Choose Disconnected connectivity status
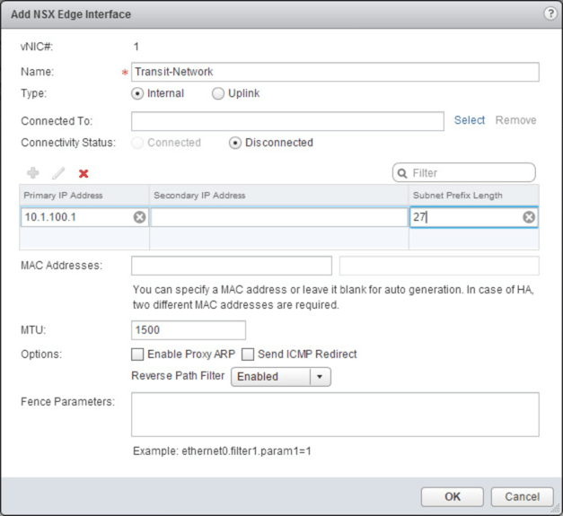Viewport: 563px width, 516px height. tap(236, 143)
